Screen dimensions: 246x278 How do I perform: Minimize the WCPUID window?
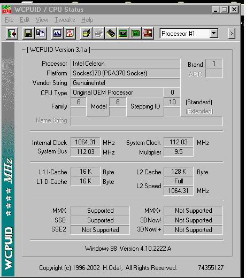[x=216, y=10]
